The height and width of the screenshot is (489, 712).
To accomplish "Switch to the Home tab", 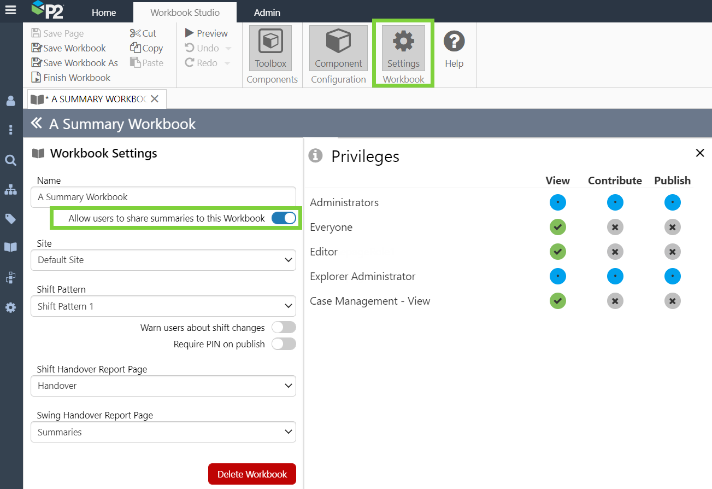I will [104, 12].
